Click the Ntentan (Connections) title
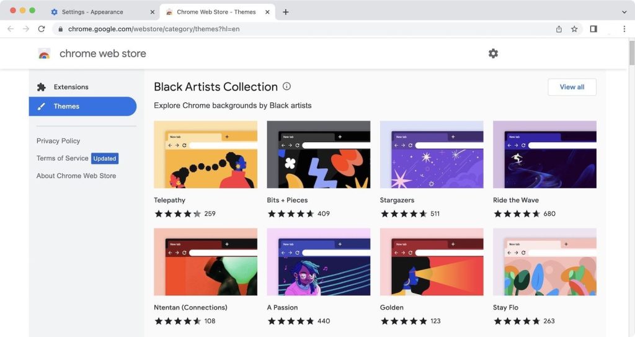635x337 pixels. click(x=190, y=307)
